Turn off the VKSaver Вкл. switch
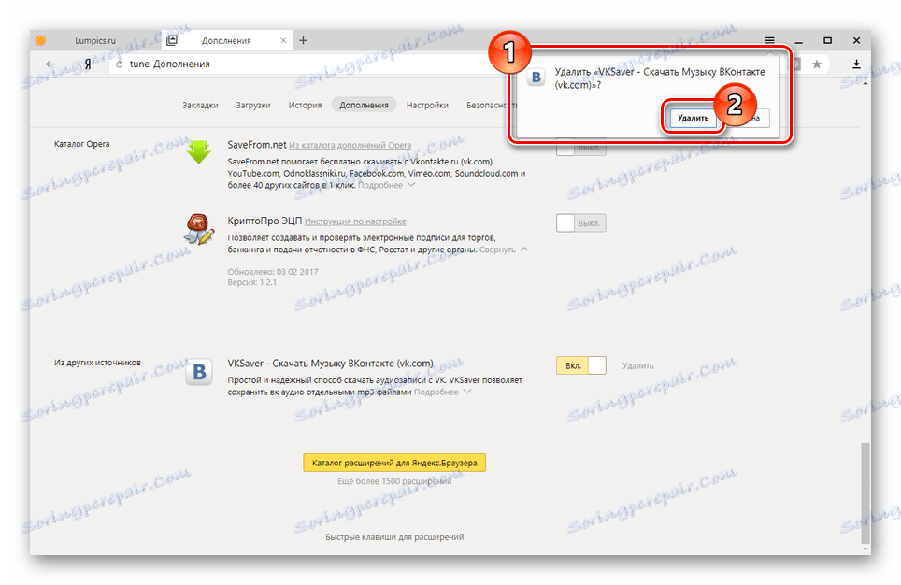This screenshot has height=585, width=901. point(581,365)
